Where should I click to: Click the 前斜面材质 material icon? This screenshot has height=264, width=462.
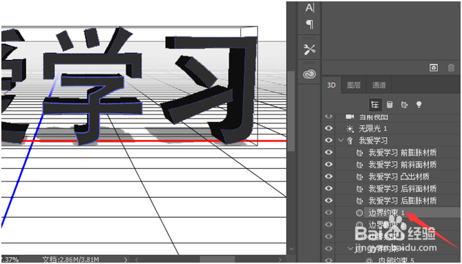[360, 165]
